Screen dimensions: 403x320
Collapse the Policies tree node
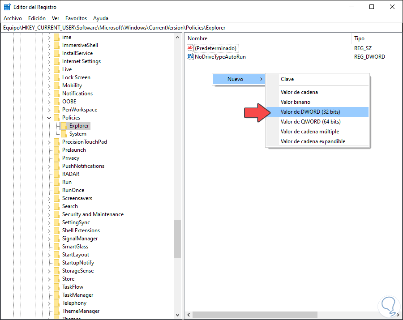49,118
